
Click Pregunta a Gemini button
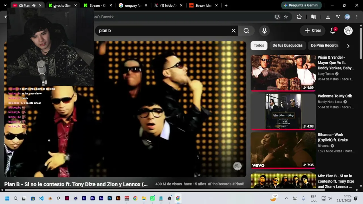coord(301,5)
